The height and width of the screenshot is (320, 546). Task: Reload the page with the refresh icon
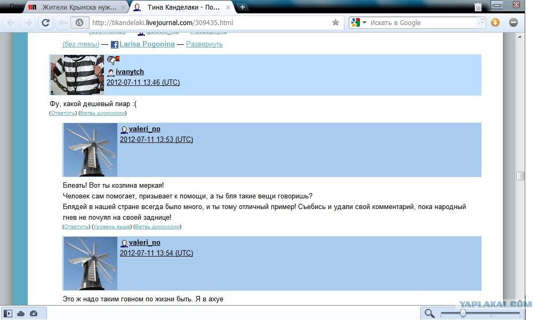[45, 22]
